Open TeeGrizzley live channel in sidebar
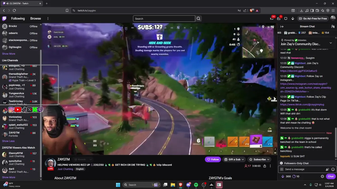This screenshot has height=189, width=337. (x=21, y=103)
